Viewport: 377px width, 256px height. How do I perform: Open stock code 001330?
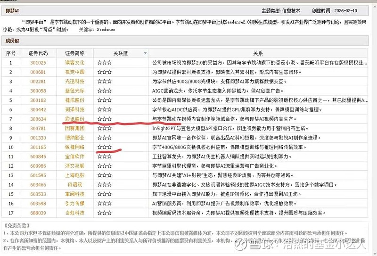tap(38, 138)
